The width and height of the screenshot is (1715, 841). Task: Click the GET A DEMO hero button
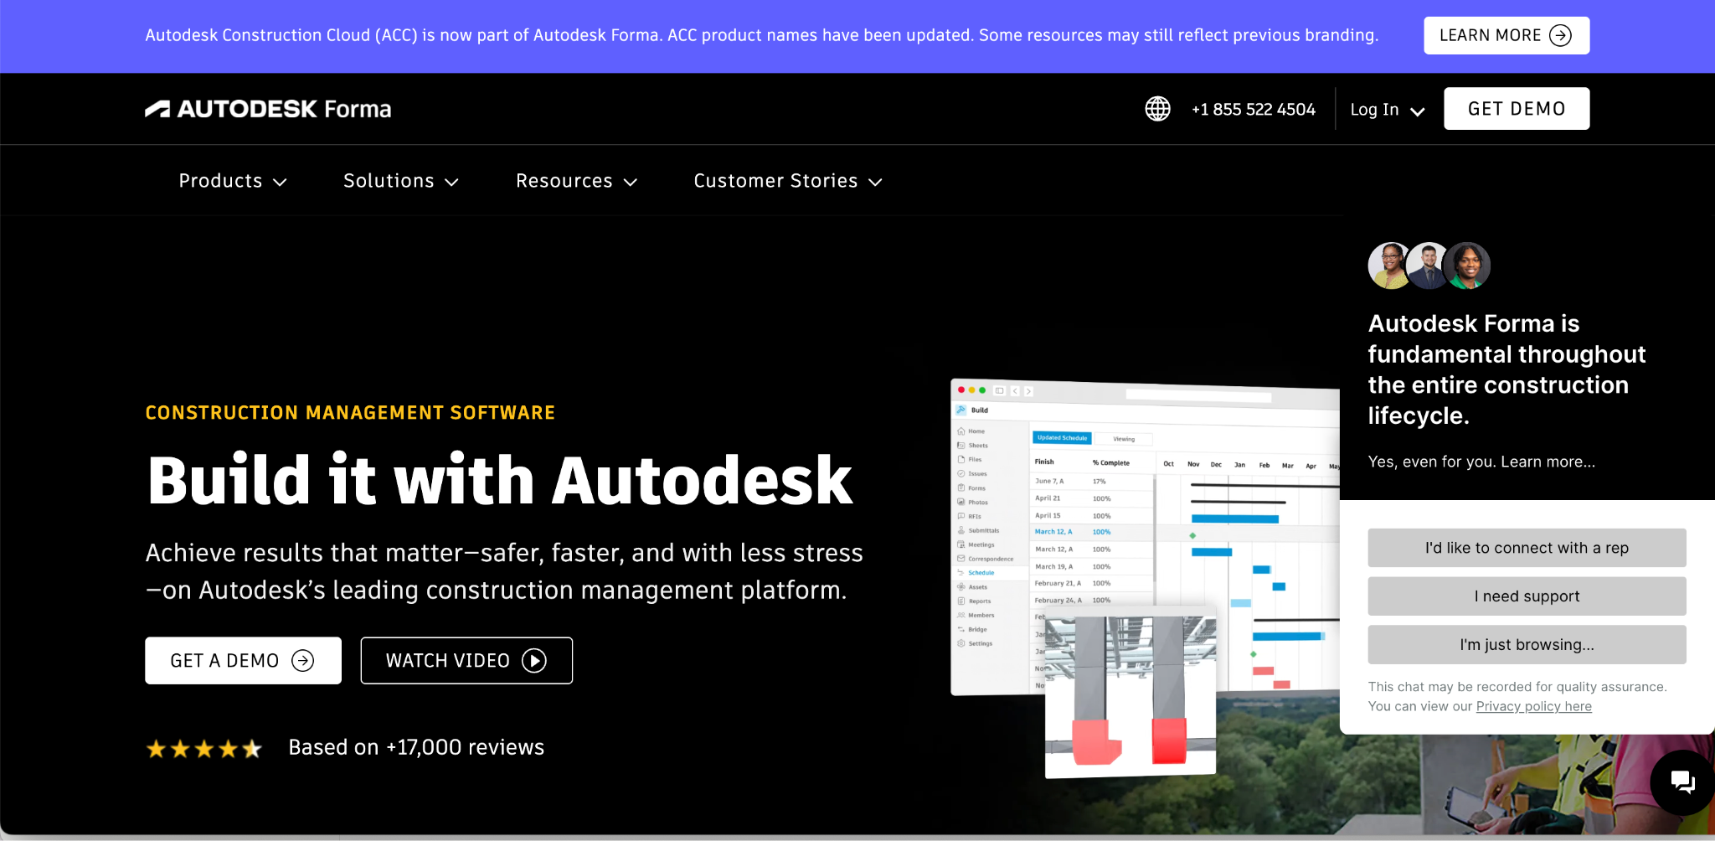tap(243, 661)
